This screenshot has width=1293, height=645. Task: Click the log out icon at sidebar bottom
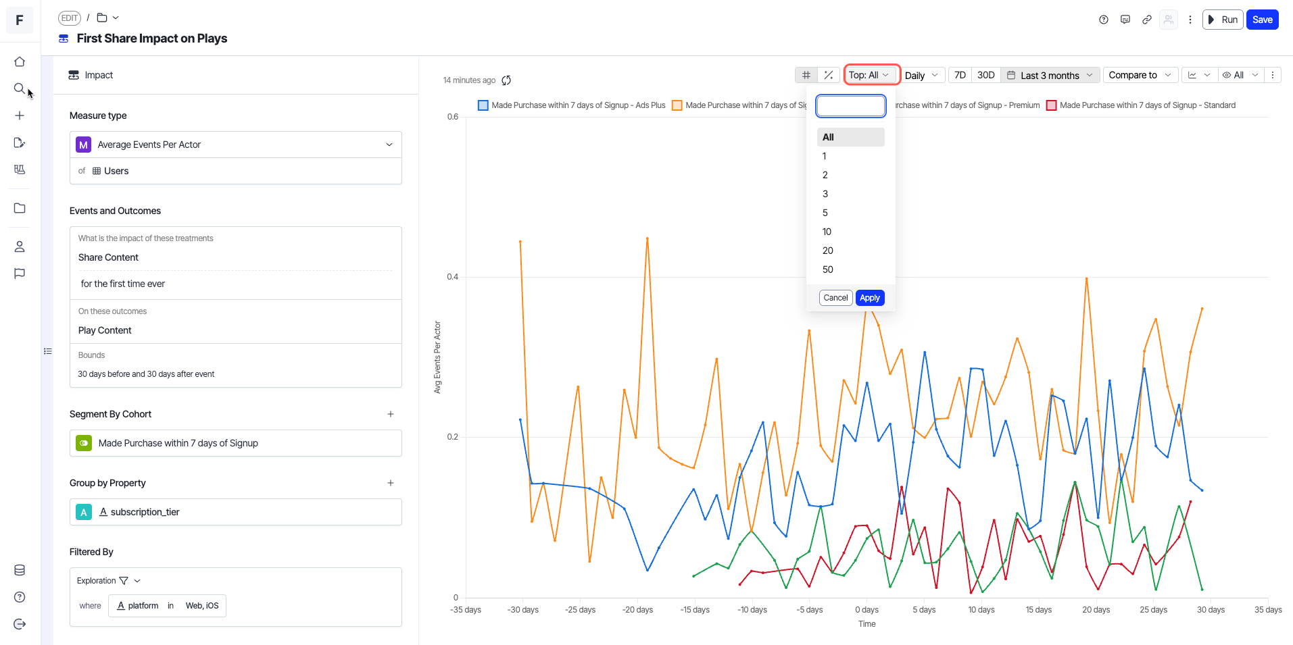pyautogui.click(x=20, y=624)
